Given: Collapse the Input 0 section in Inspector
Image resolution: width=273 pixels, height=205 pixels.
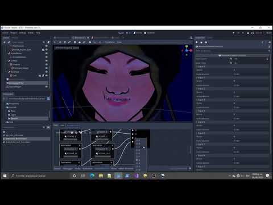Looking at the screenshot, I should pyautogui.click(x=201, y=67).
